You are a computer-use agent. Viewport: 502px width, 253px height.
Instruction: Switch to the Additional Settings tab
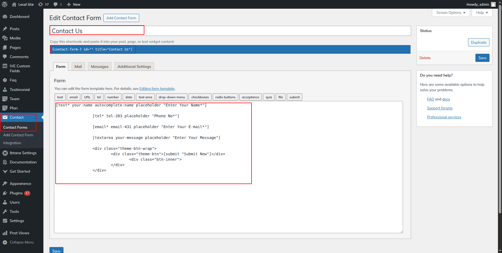pos(134,67)
